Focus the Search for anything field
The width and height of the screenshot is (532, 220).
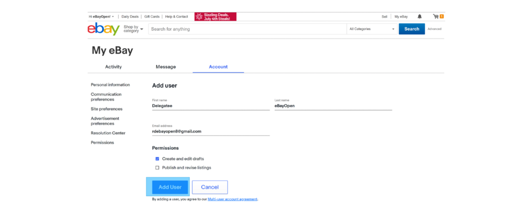(x=247, y=29)
